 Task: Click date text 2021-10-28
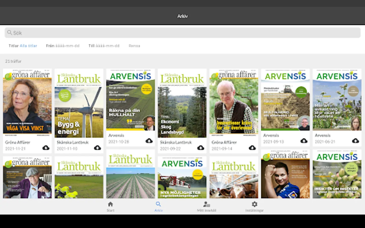(x=119, y=142)
